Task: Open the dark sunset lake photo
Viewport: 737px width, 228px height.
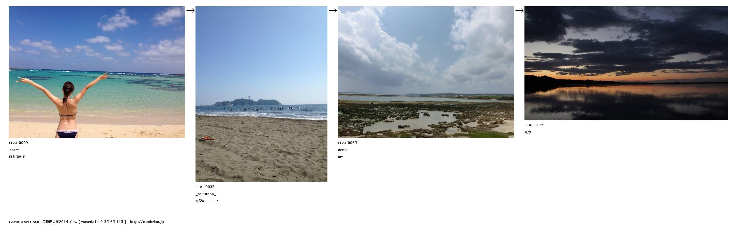Action: 626,63
